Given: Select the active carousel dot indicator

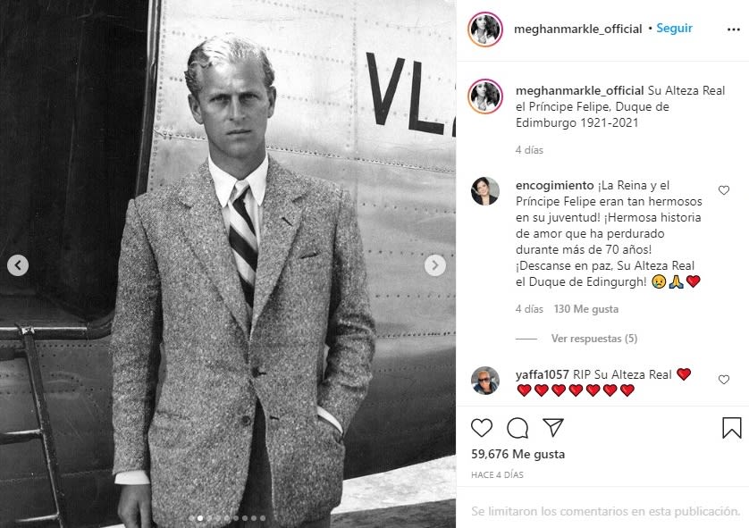Looking at the screenshot, I should [x=200, y=518].
